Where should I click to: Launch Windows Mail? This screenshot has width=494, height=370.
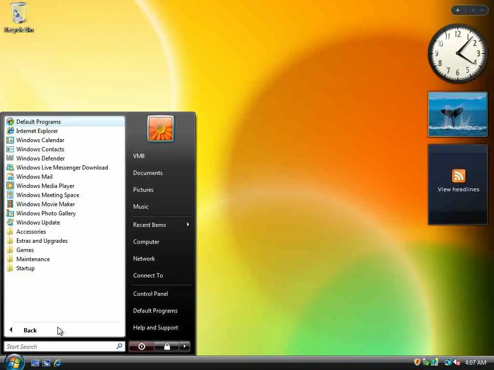tap(65, 176)
